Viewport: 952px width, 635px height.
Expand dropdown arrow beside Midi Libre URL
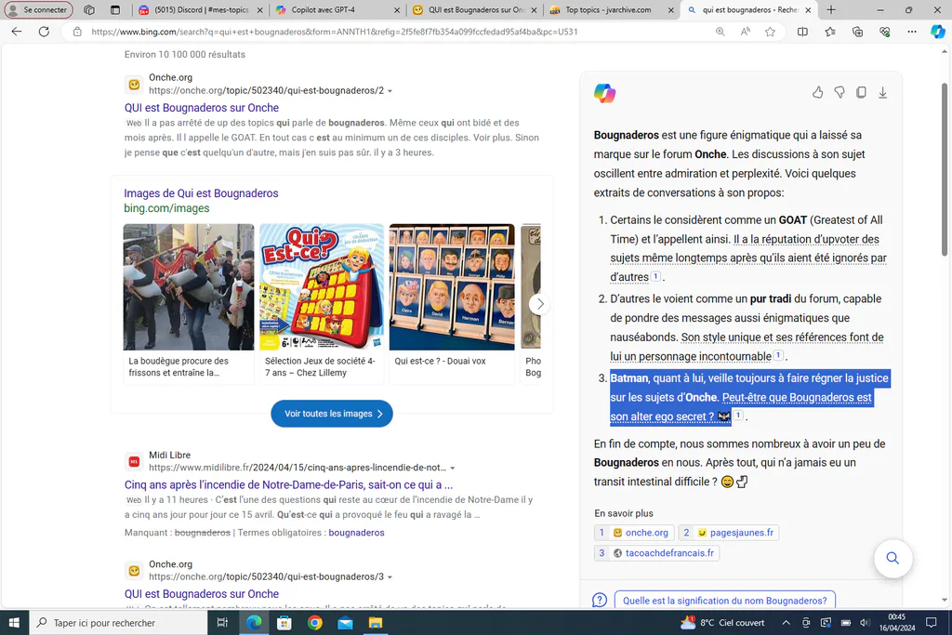tap(453, 468)
